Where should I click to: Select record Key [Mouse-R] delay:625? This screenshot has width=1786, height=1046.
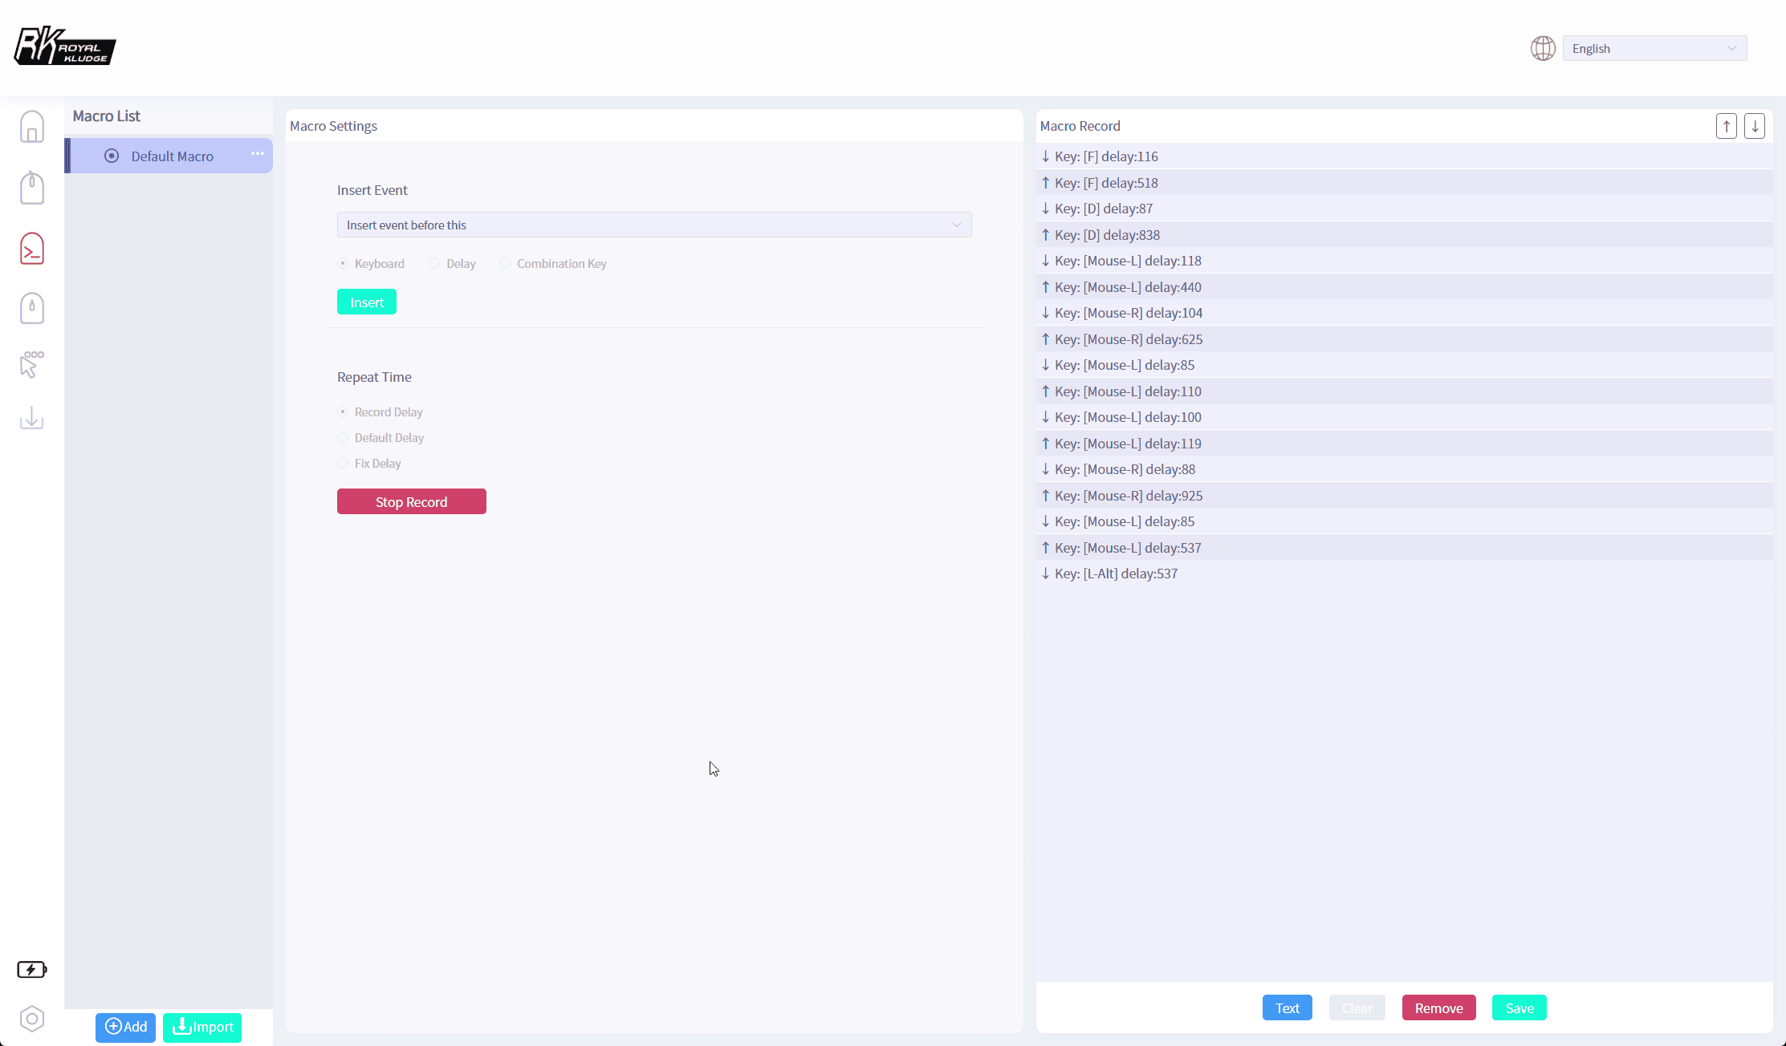pyautogui.click(x=1405, y=339)
